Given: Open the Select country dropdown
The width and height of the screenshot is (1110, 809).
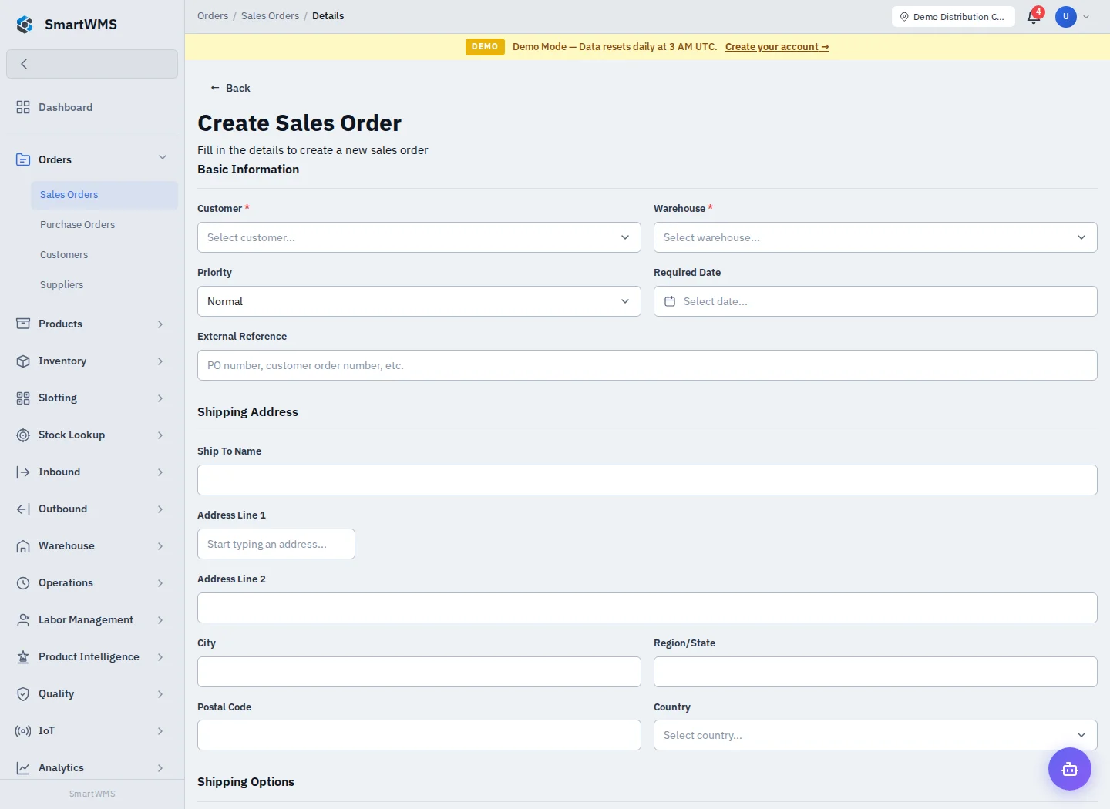Looking at the screenshot, I should [x=876, y=735].
